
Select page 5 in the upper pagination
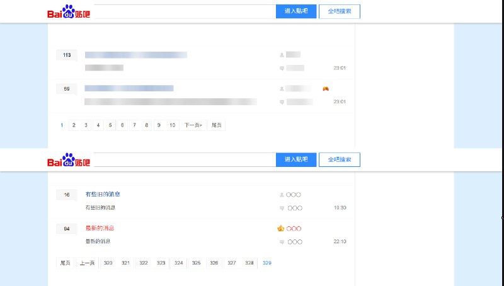(x=110, y=125)
